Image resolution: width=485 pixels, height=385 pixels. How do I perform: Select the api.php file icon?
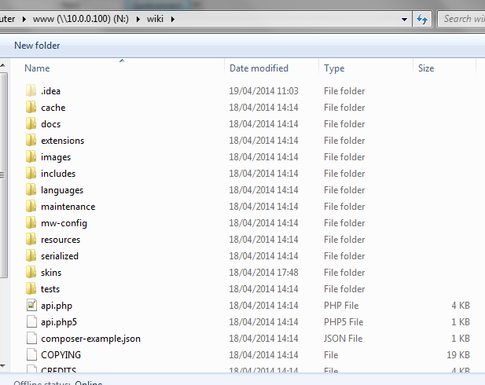[x=31, y=306]
